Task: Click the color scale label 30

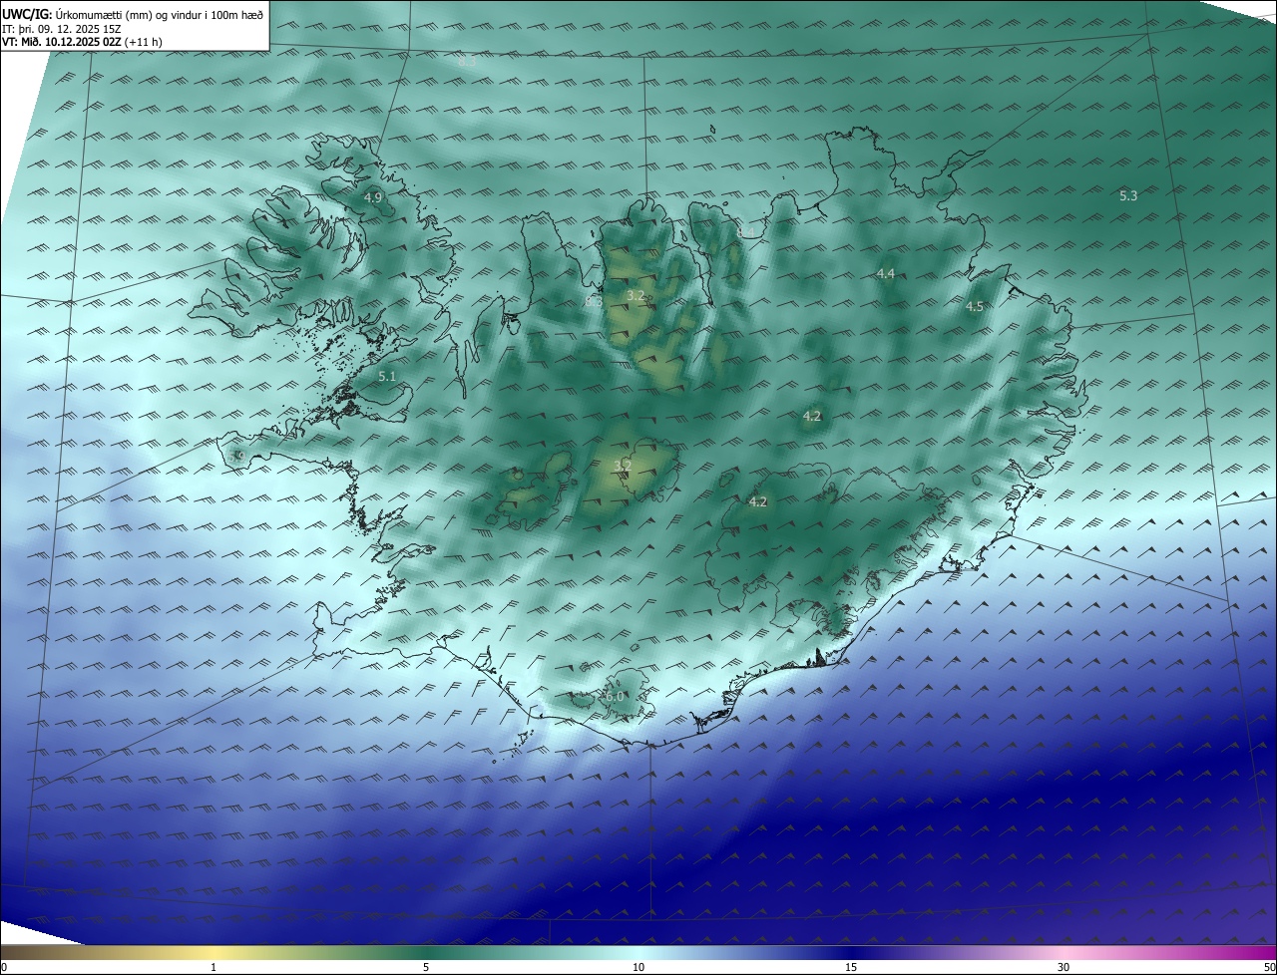Action: [1064, 967]
